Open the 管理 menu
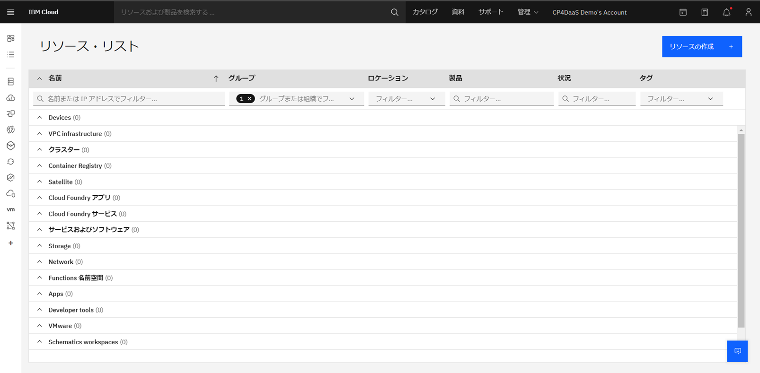The height and width of the screenshot is (373, 760). click(x=528, y=12)
